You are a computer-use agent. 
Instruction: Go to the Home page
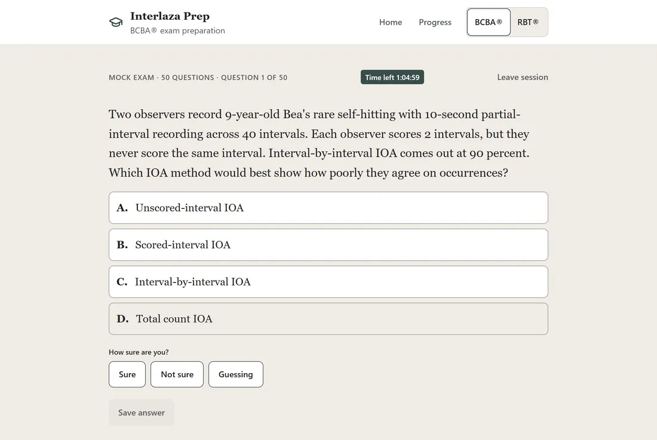391,22
